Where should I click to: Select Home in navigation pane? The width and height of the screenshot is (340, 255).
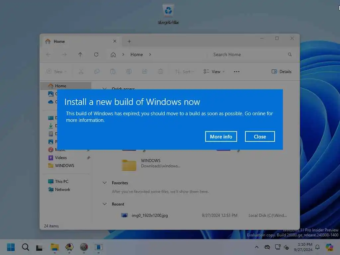pyautogui.click(x=66, y=86)
